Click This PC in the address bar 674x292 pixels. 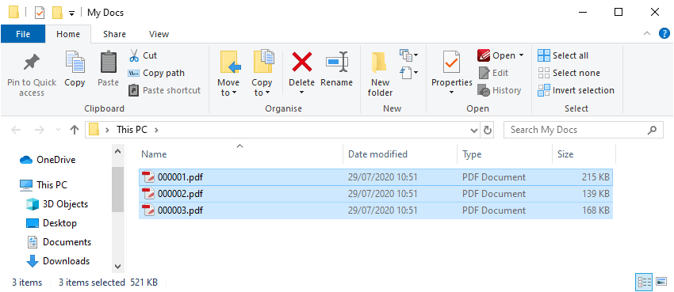132,130
